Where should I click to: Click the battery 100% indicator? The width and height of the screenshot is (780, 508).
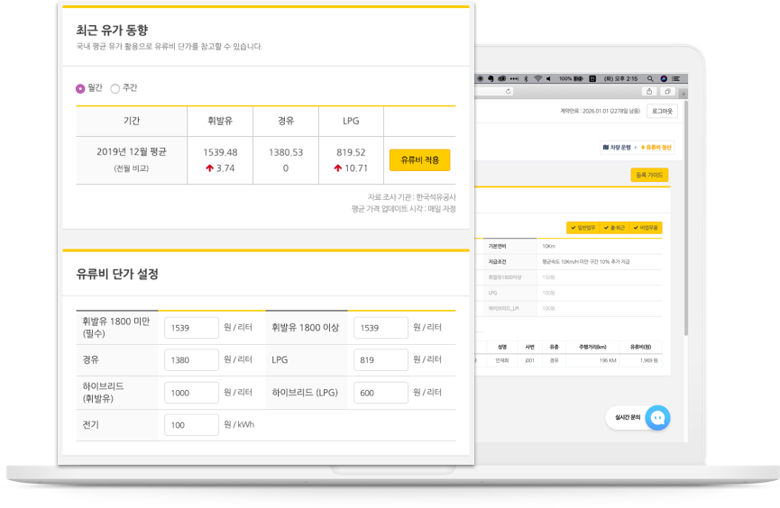[x=571, y=78]
